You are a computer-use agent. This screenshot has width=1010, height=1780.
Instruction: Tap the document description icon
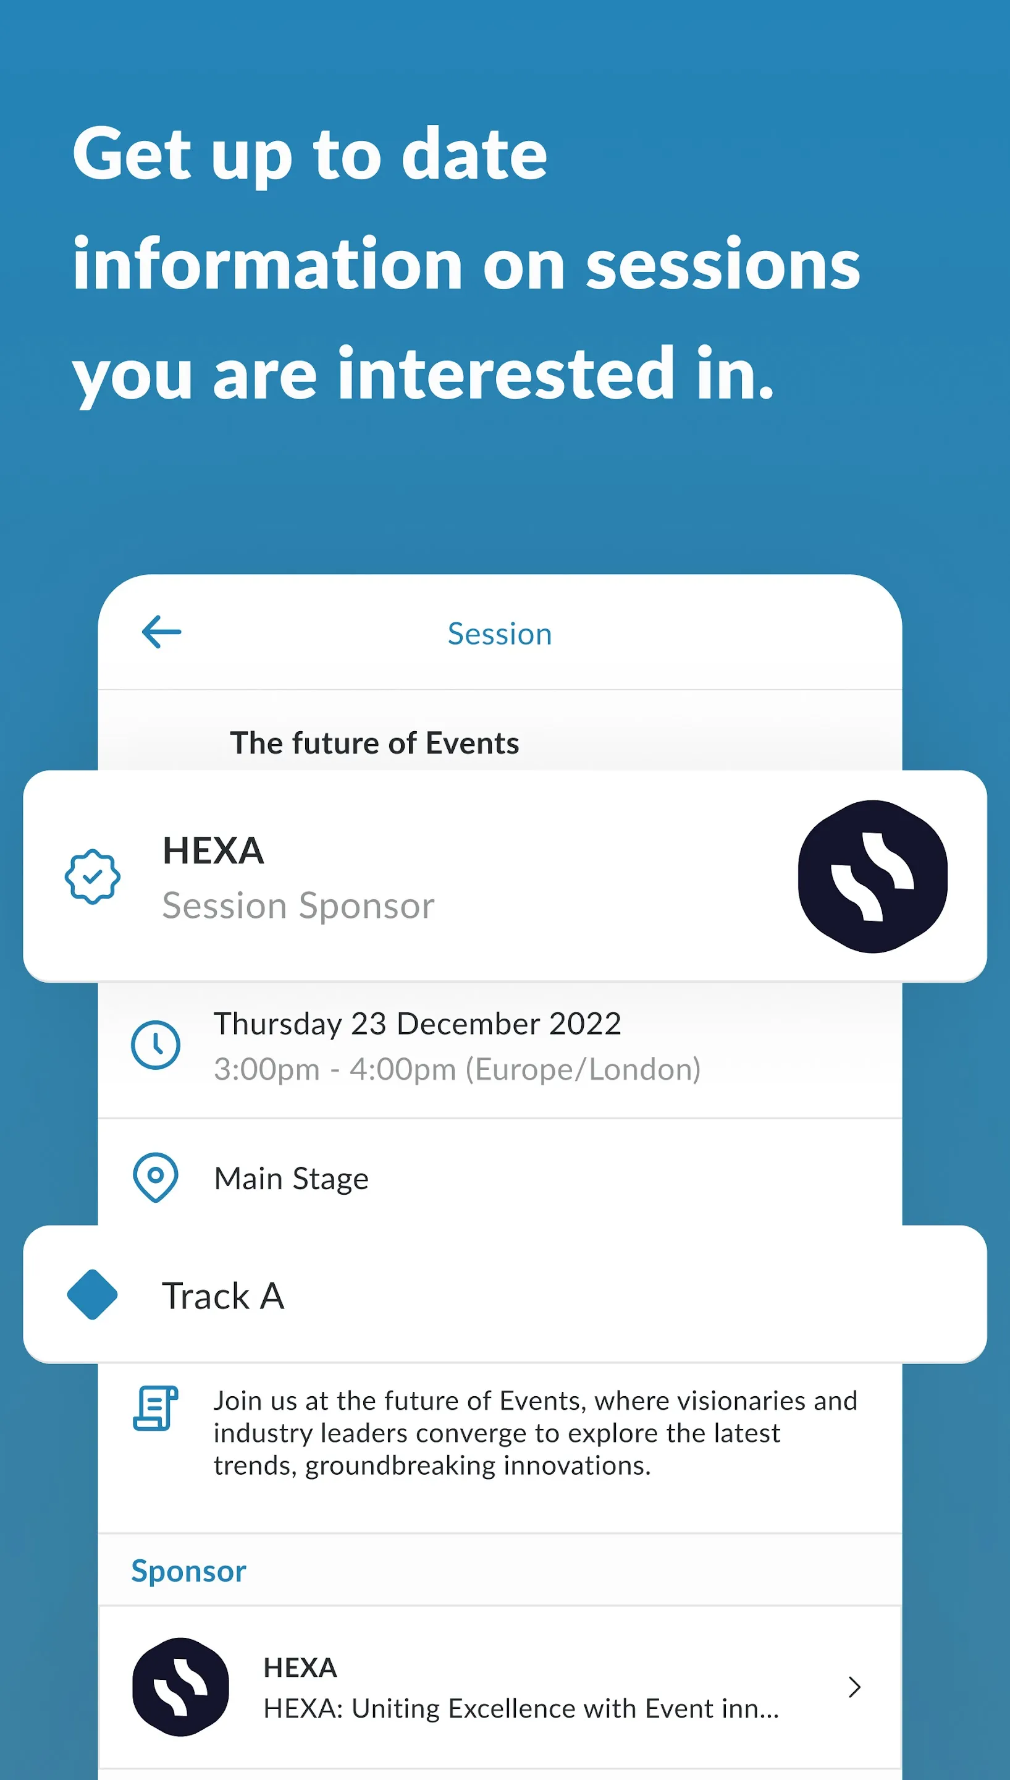[x=156, y=1408]
